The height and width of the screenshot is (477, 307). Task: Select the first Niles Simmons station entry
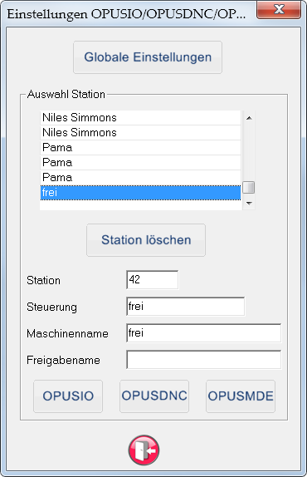pos(140,117)
